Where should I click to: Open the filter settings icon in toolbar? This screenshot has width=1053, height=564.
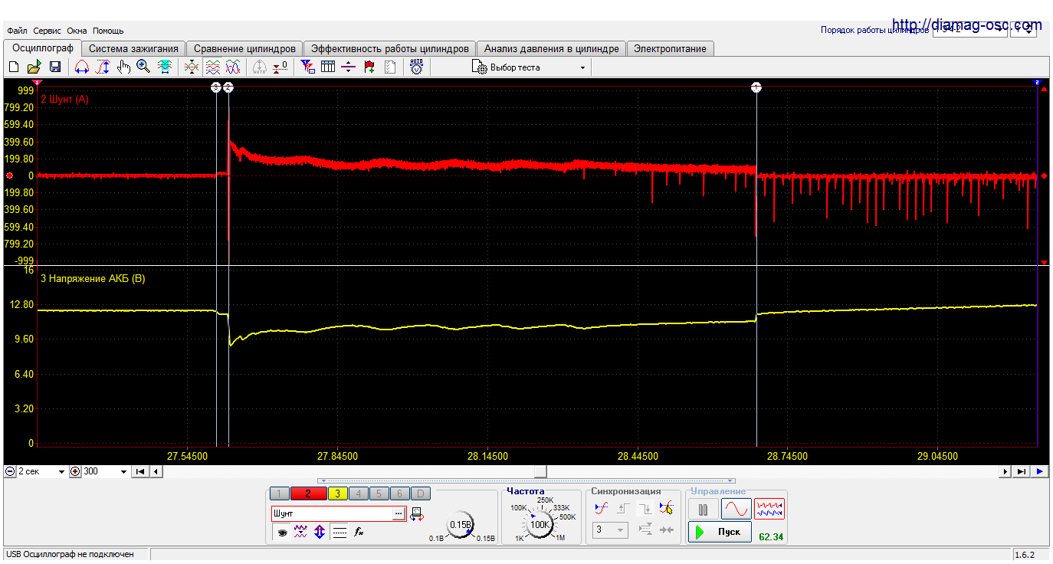pyautogui.click(x=308, y=67)
